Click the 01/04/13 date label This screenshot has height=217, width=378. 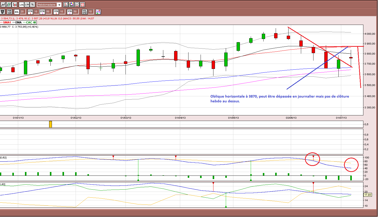click(180, 118)
